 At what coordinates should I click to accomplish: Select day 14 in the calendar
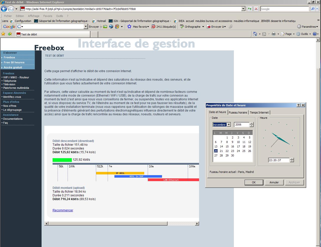(x=221, y=146)
